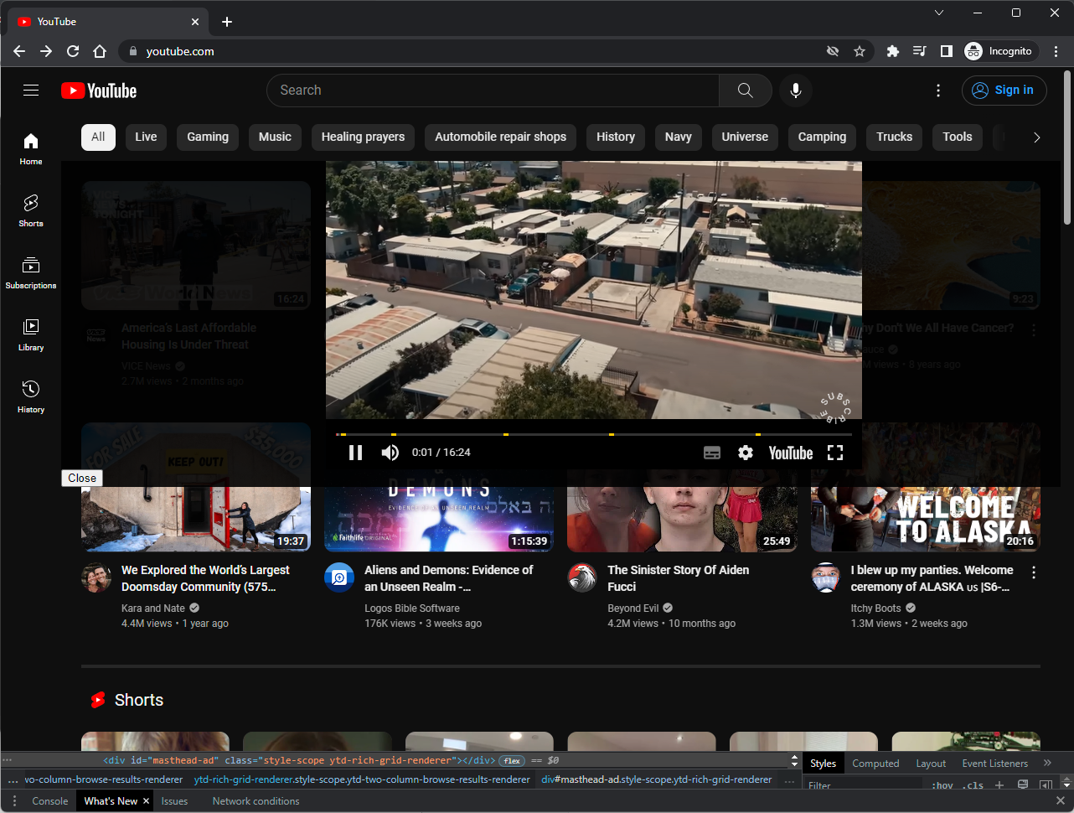Screen dimensions: 1074x813
Task: Select the Trucks filter chip
Action: pyautogui.click(x=894, y=137)
